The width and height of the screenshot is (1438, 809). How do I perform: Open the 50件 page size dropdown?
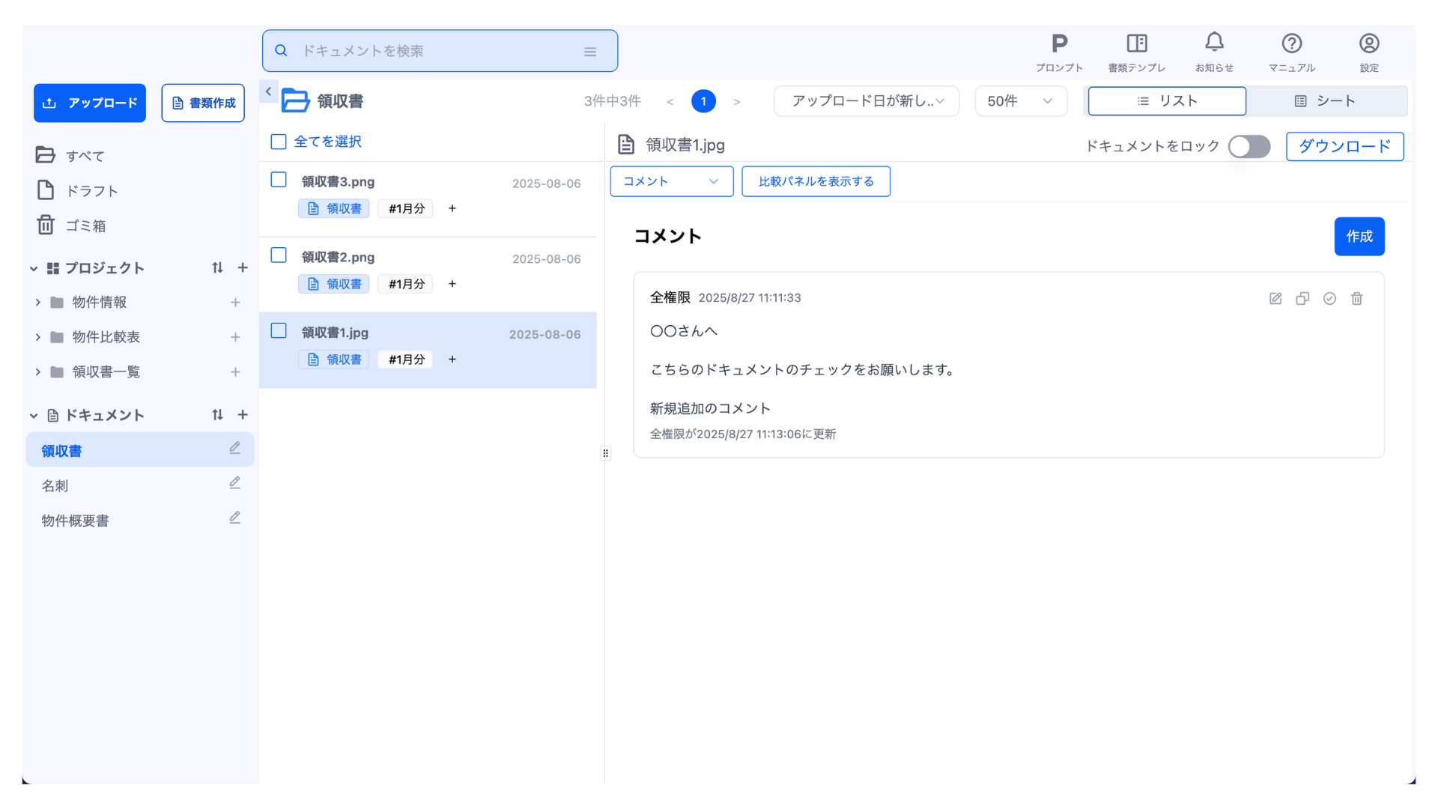(1020, 101)
